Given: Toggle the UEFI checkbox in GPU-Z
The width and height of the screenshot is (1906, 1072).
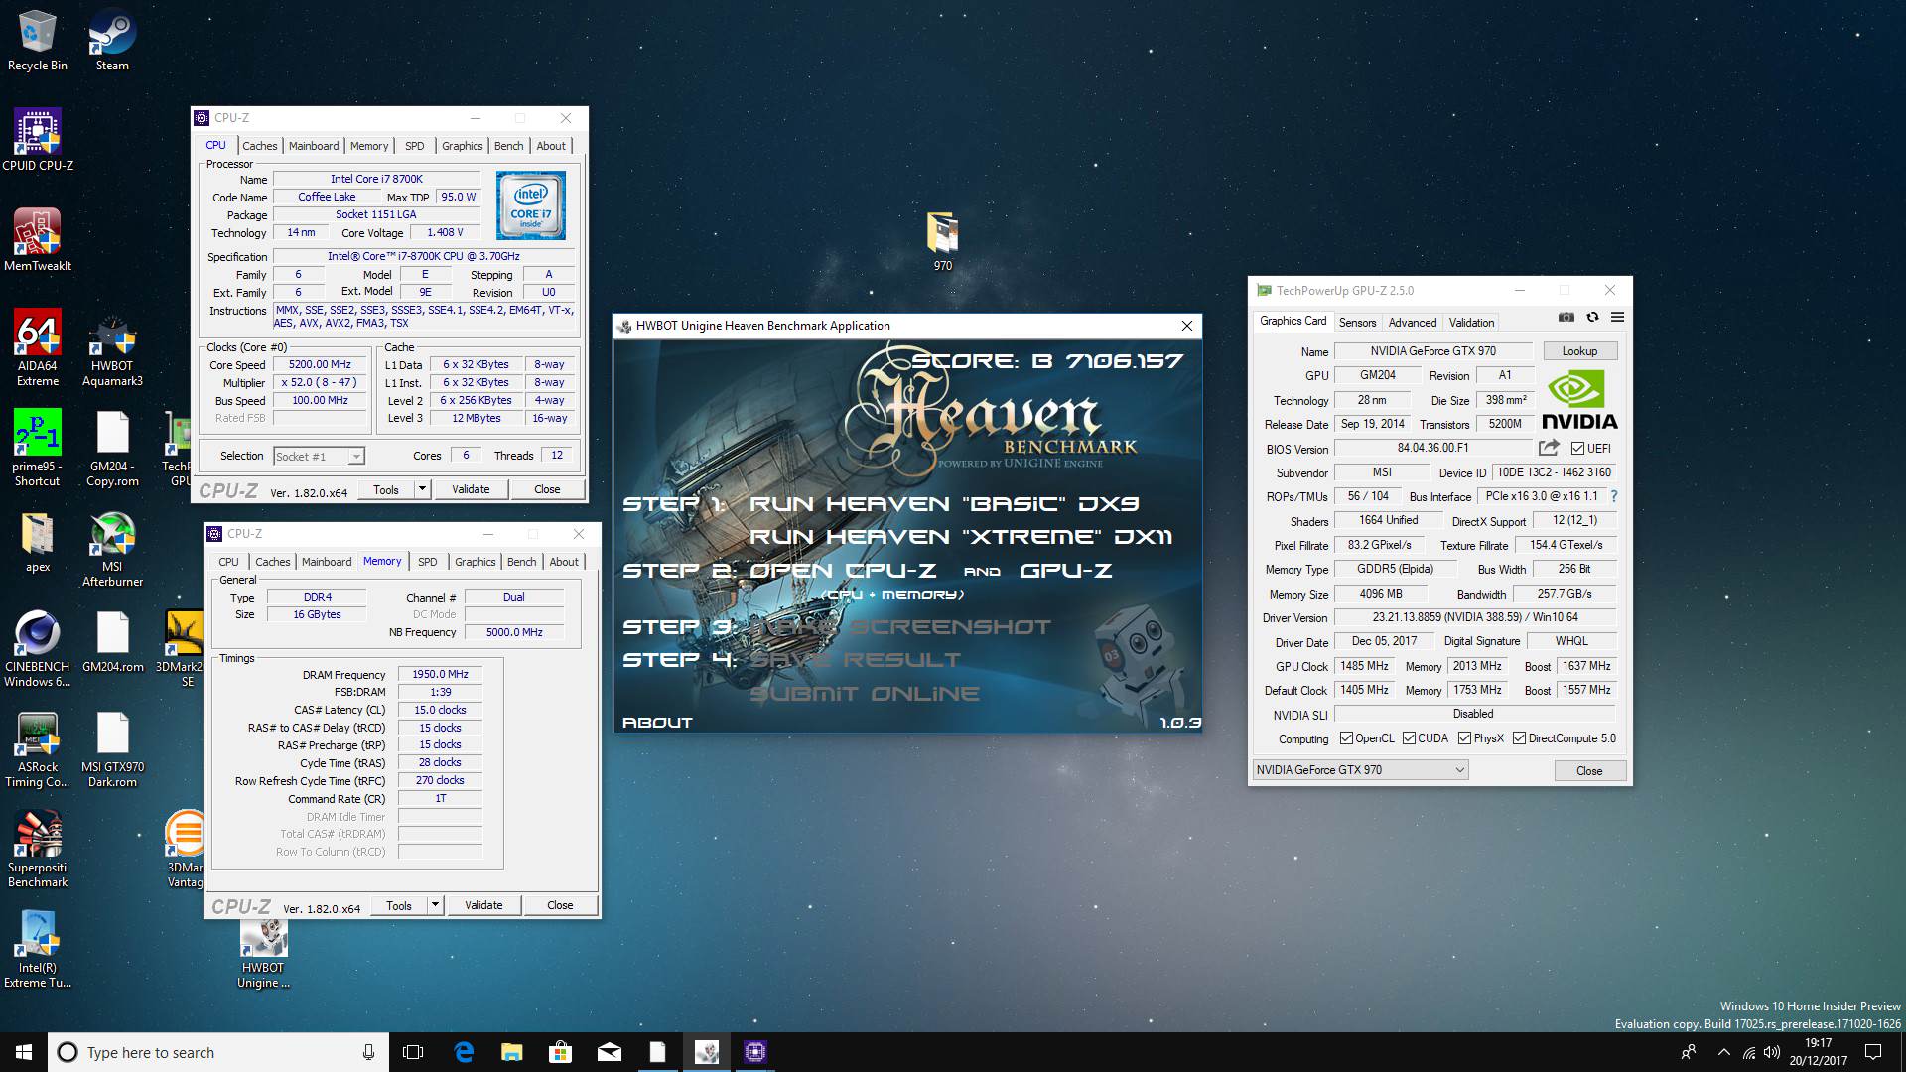Looking at the screenshot, I should tap(1577, 448).
